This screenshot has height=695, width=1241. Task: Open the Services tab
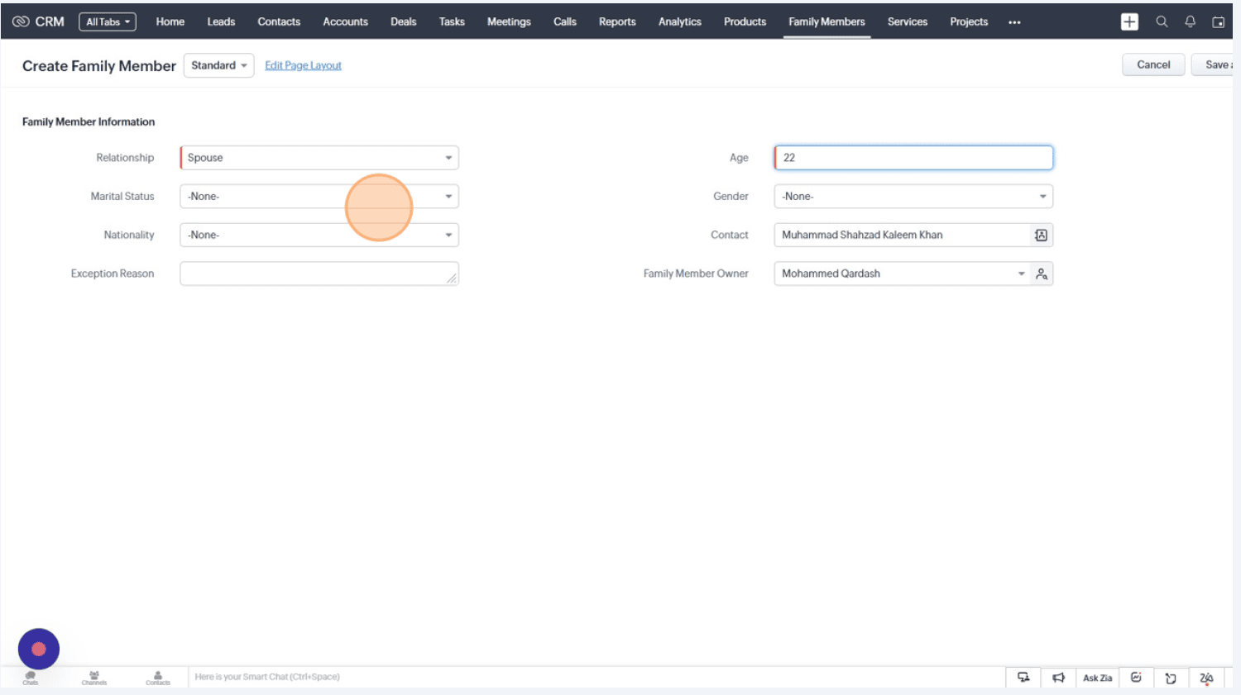pos(908,22)
